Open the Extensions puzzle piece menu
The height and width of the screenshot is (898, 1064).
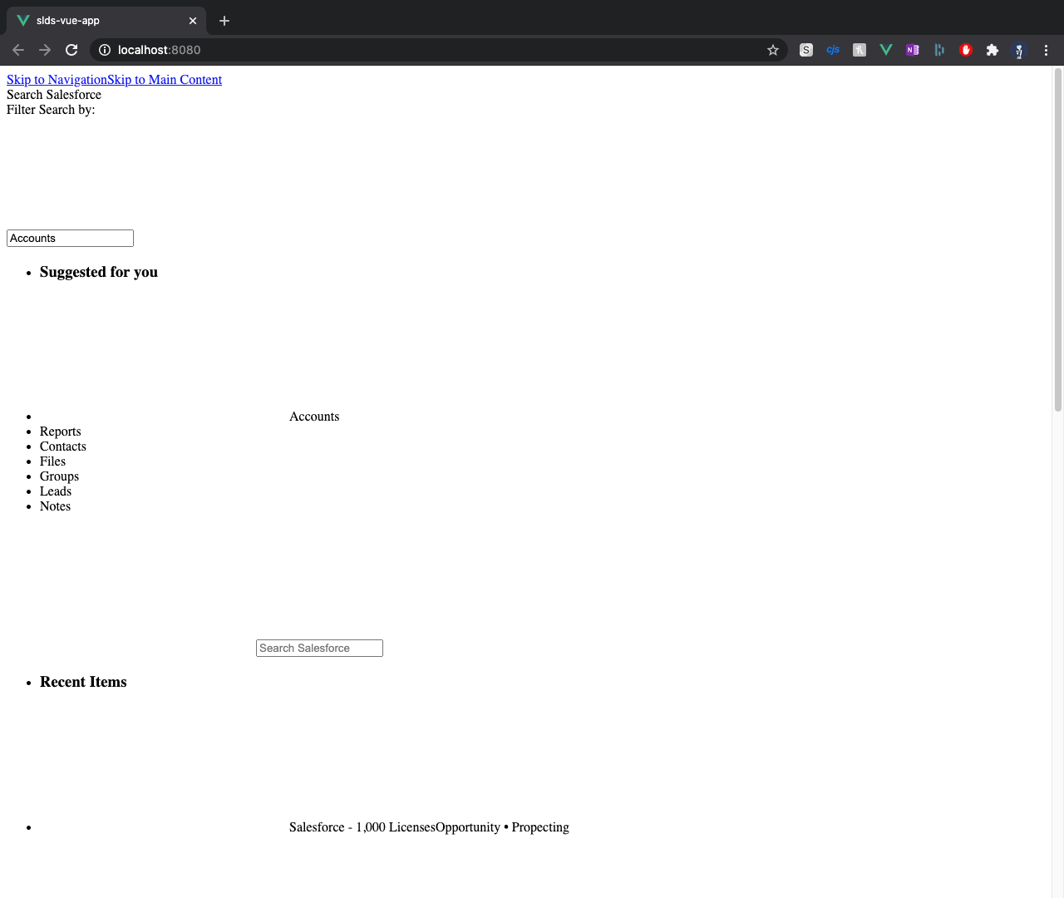pos(993,50)
